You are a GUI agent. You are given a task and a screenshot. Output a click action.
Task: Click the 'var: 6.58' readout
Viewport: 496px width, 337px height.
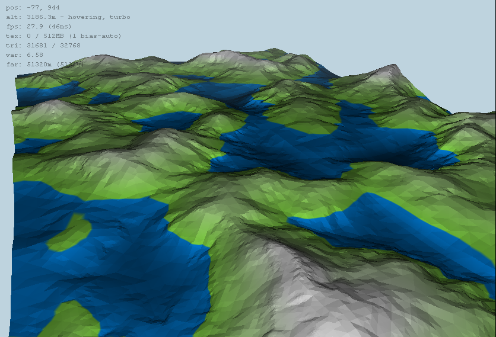click(x=27, y=55)
